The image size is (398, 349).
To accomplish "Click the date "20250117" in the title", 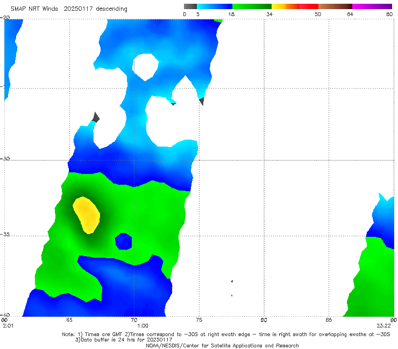I will tap(78, 9).
